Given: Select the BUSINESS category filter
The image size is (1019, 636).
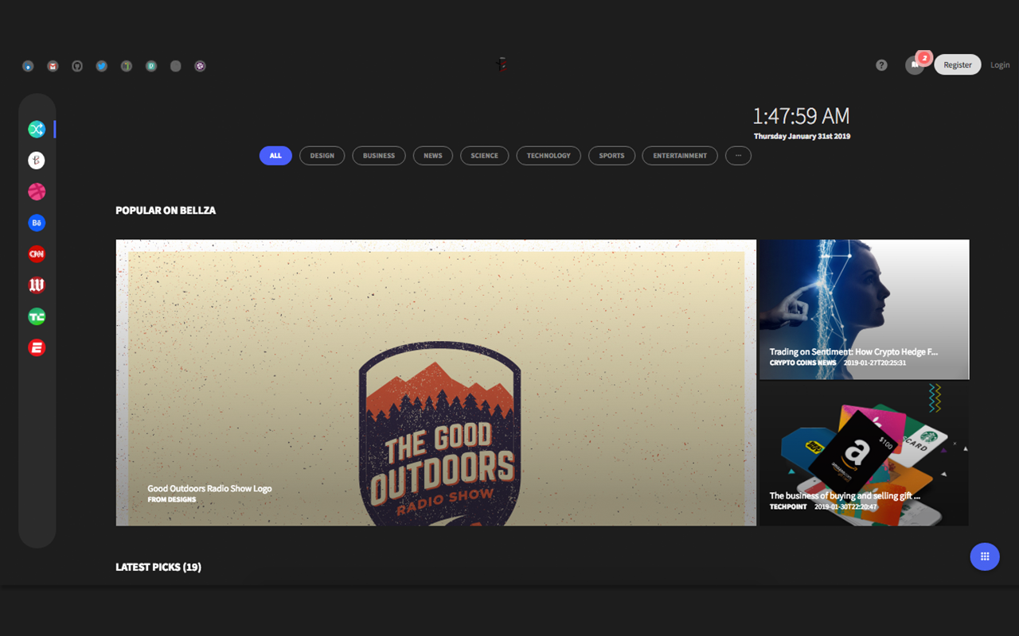Looking at the screenshot, I should click(x=379, y=156).
